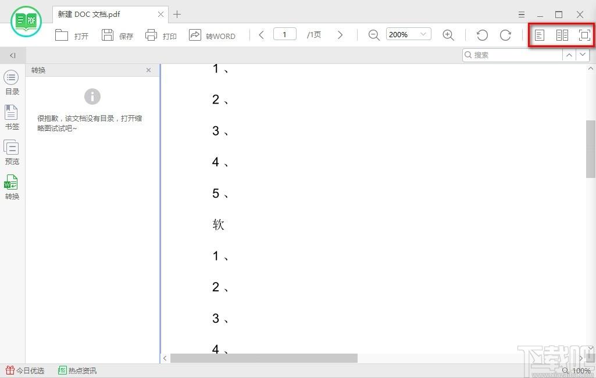Enter fullscreen mode
Image resolution: width=596 pixels, height=378 pixels.
[584, 35]
